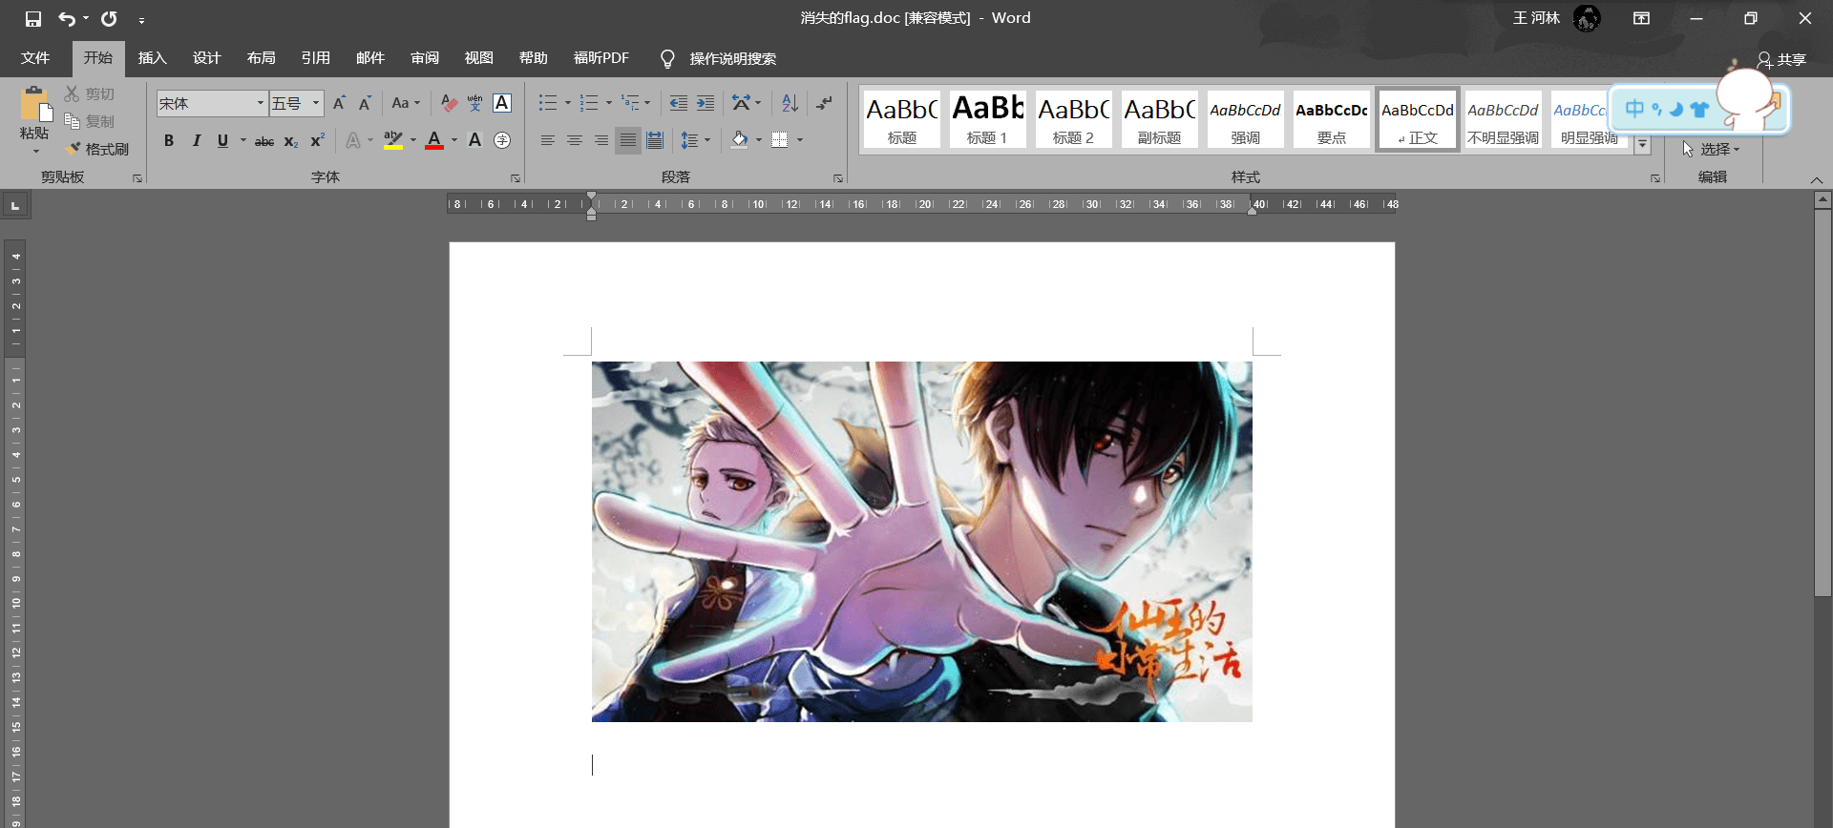Apply paragraph shading fill color

pos(740,140)
